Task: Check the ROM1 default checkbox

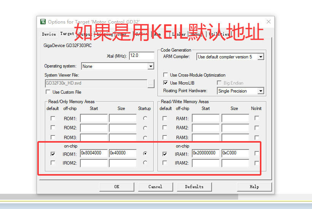Action: [x=53, y=118]
